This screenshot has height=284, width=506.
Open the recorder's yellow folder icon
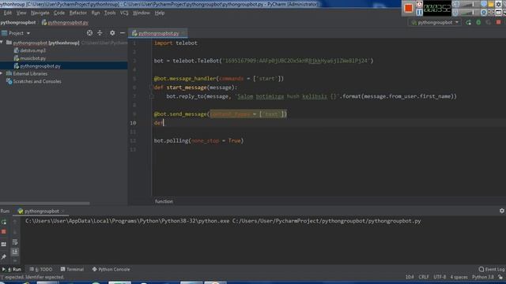[x=491, y=4]
